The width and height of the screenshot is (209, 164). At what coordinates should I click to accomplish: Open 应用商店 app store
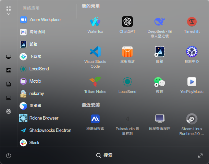tap(127, 55)
